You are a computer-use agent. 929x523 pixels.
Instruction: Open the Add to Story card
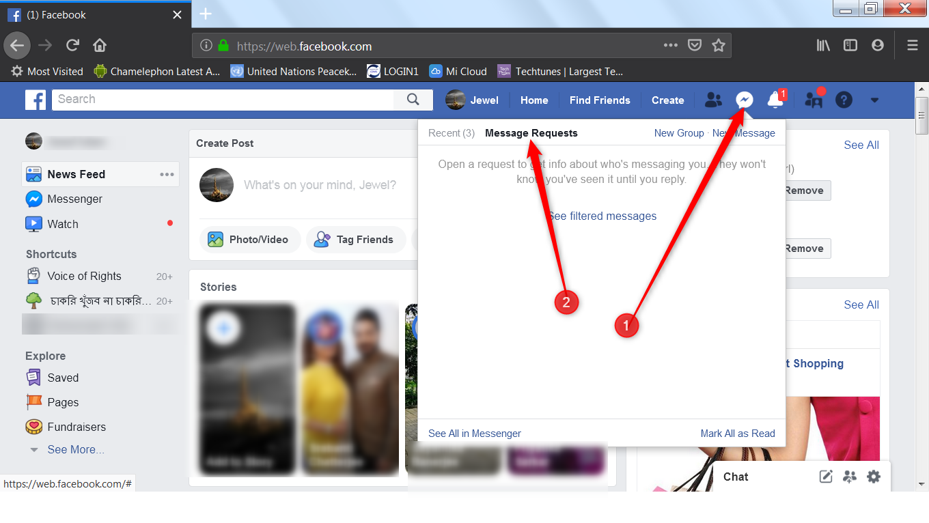pos(247,388)
